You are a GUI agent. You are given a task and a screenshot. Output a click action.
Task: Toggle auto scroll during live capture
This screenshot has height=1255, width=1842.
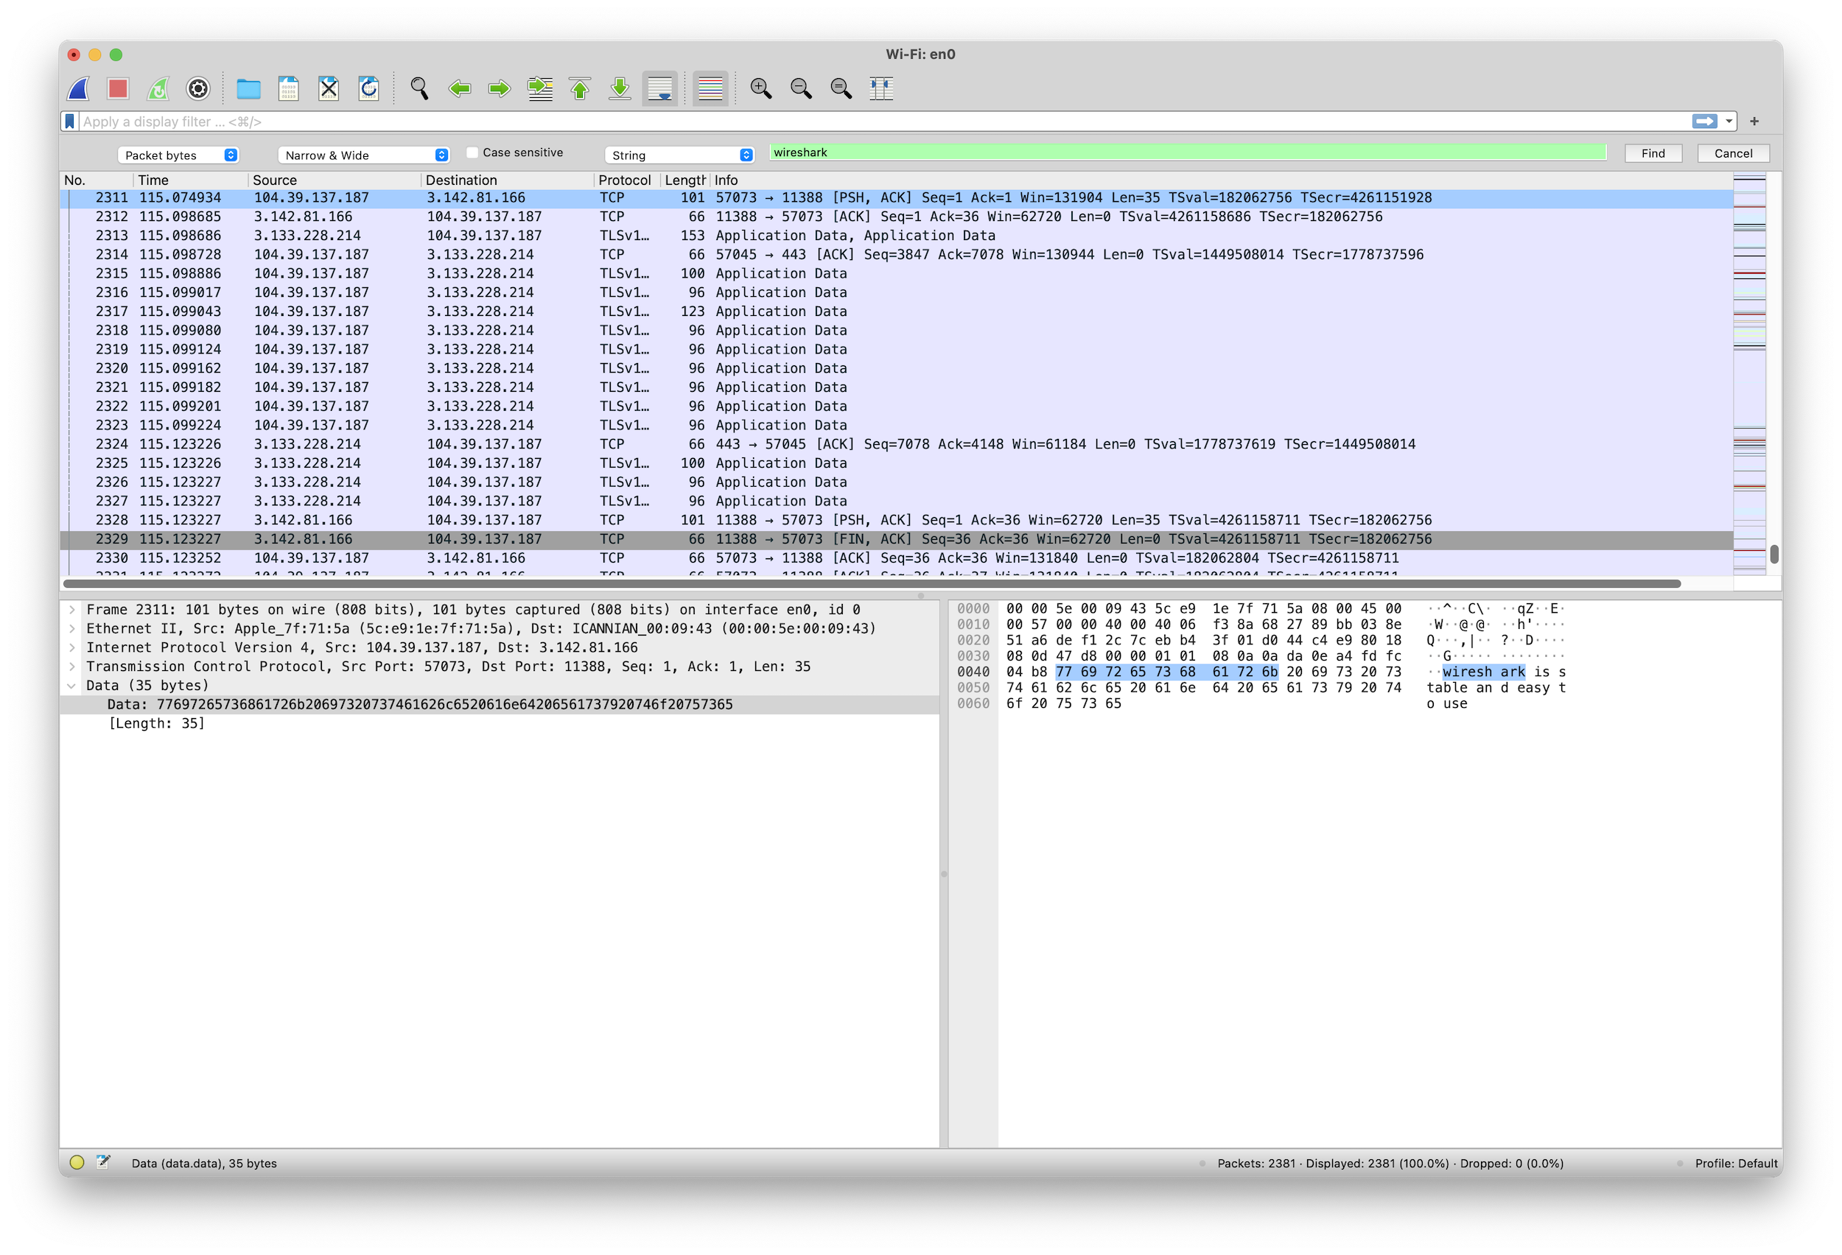(659, 88)
